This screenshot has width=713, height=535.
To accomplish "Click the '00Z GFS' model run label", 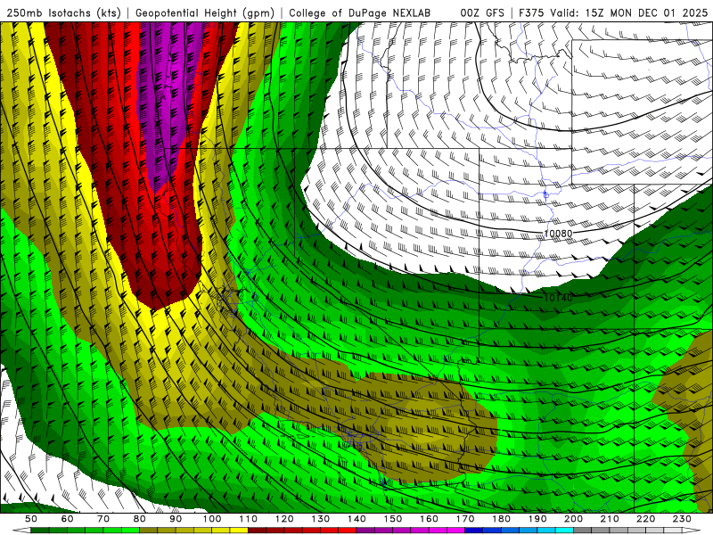I will [482, 12].
